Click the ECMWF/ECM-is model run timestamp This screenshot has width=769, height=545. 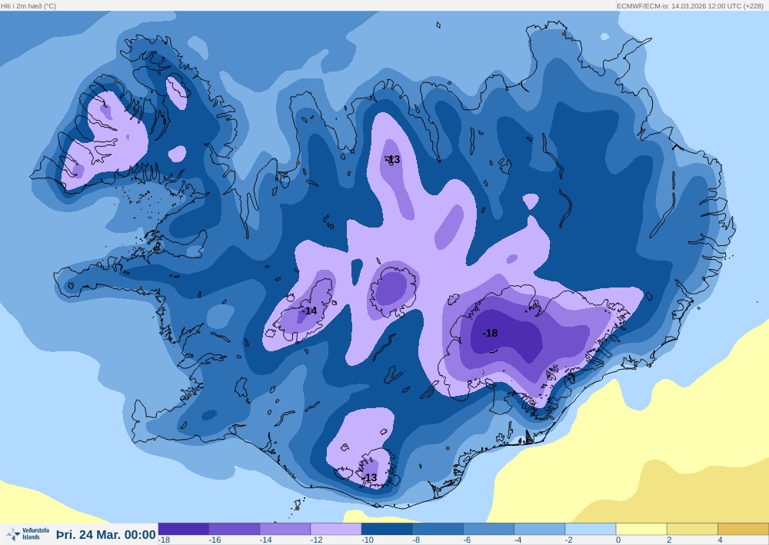pyautogui.click(x=690, y=6)
